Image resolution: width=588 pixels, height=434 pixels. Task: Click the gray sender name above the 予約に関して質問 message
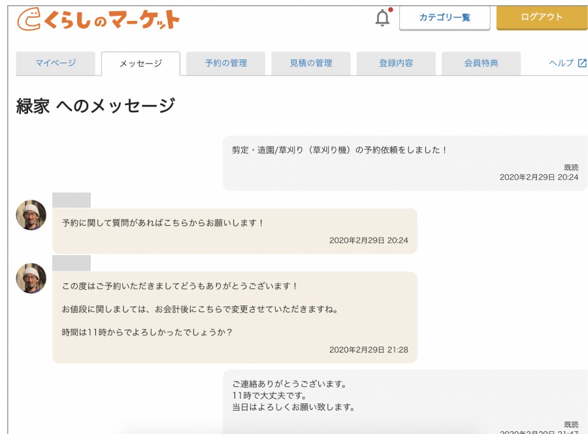(71, 200)
